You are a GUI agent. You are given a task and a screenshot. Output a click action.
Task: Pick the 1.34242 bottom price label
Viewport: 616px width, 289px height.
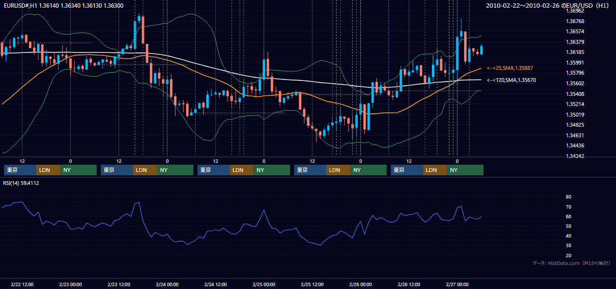click(575, 156)
